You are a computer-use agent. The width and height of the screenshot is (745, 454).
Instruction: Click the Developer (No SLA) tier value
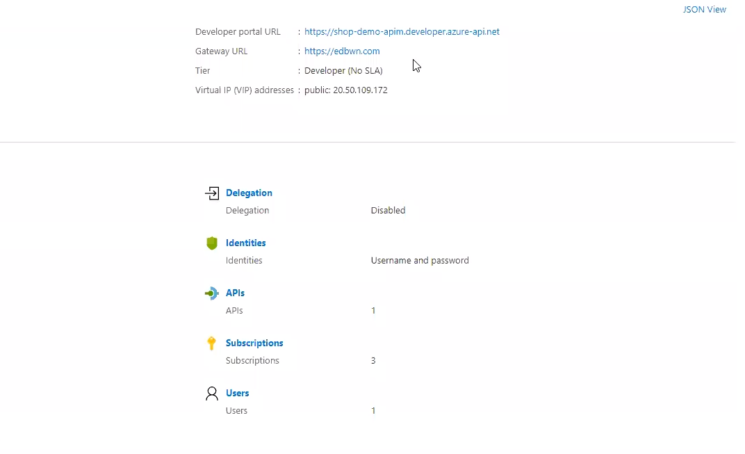click(343, 71)
